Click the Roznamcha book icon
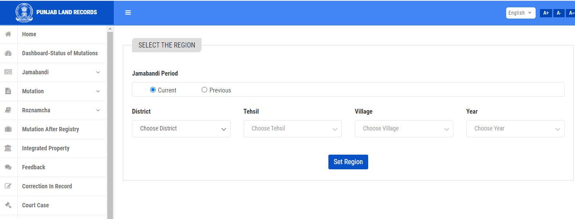This screenshot has width=575, height=219. [x=8, y=110]
